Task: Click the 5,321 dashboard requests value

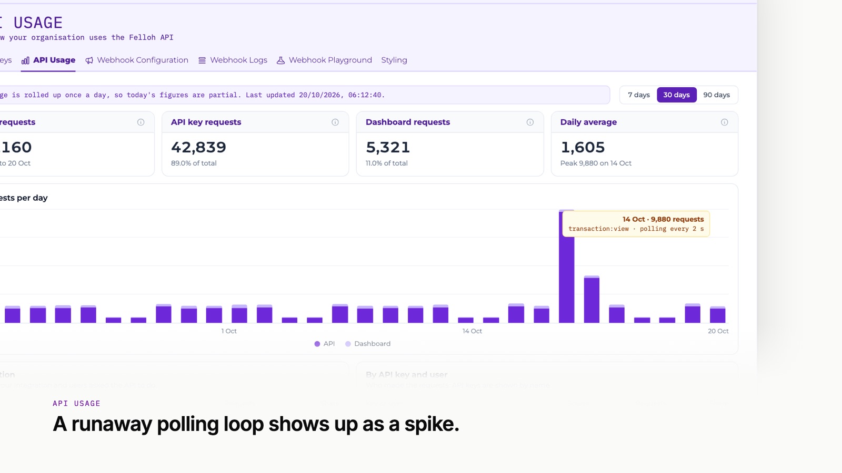Action: pyautogui.click(x=388, y=147)
